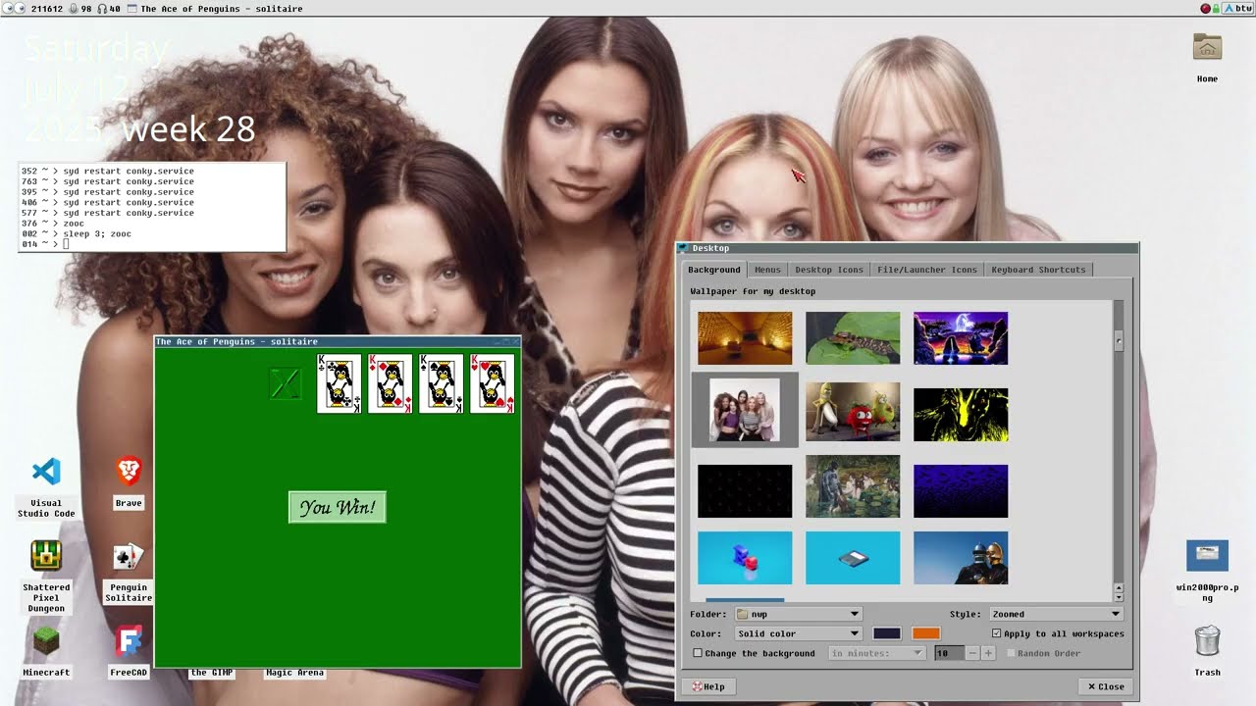The image size is (1256, 706).
Task: Click the green lock tray icon
Action: tap(1216, 8)
